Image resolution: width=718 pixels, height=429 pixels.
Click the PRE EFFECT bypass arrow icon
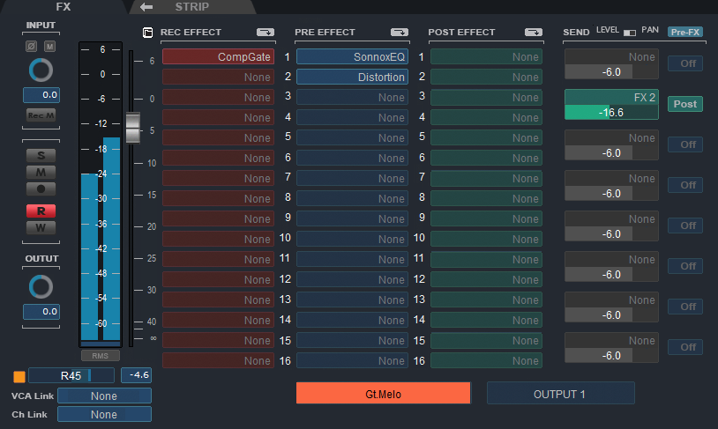tap(400, 33)
